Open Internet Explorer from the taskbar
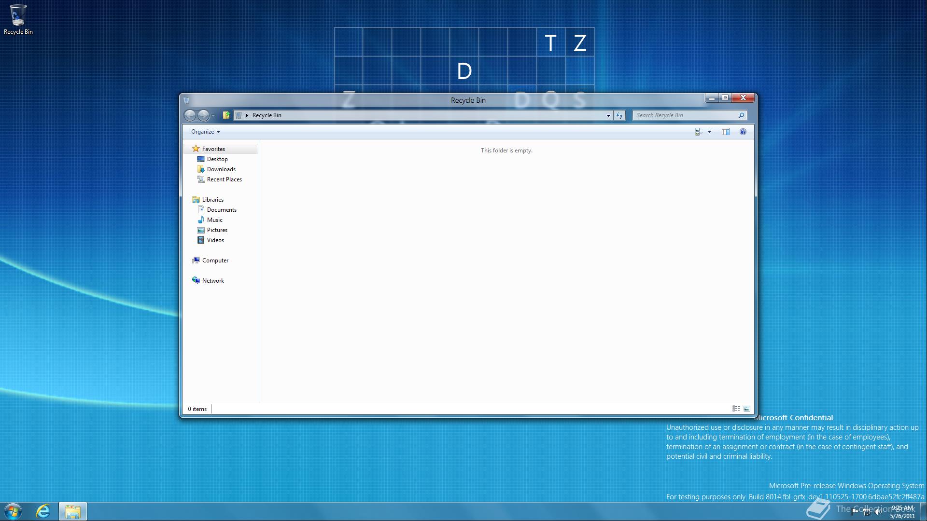927x521 pixels. click(43, 511)
